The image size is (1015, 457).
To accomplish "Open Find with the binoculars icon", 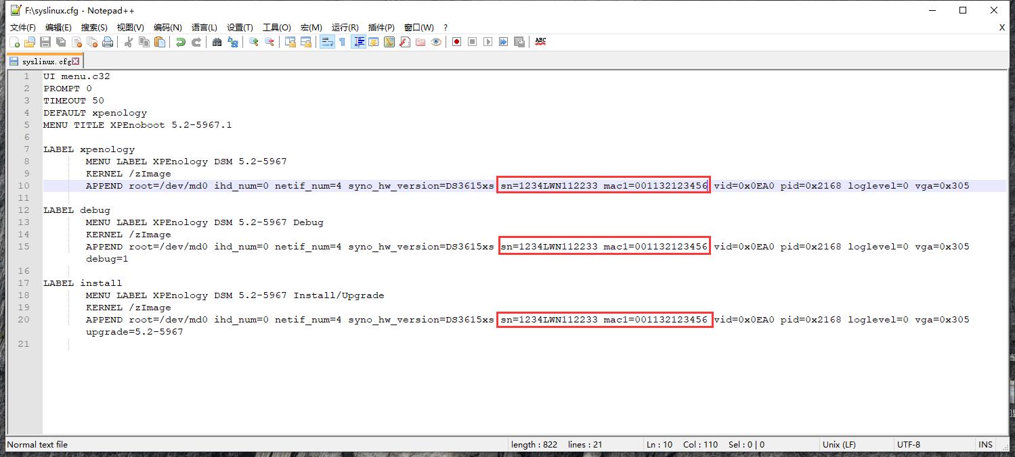I will (217, 42).
